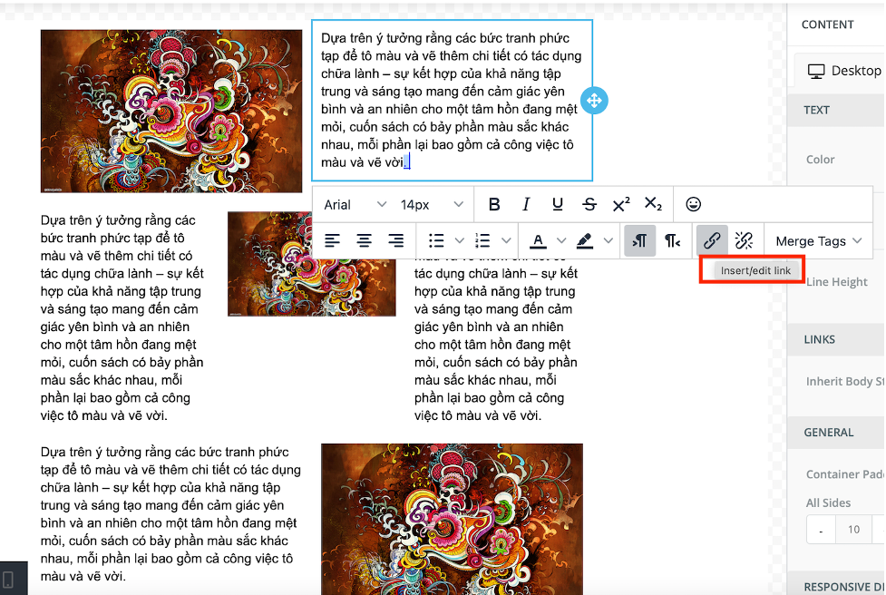This screenshot has height=595, width=886.
Task: Click the All Sides label
Action: (828, 502)
